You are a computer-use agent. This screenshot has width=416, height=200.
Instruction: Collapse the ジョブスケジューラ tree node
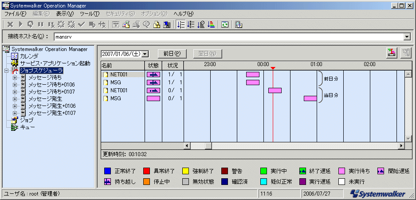click(x=6, y=71)
